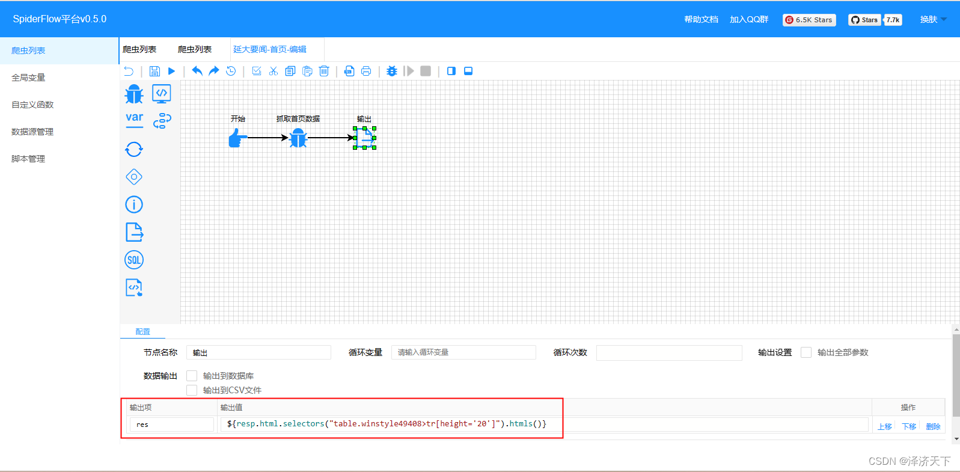Open 数据源管理 in the left sidebar
The image size is (960, 472).
60,132
